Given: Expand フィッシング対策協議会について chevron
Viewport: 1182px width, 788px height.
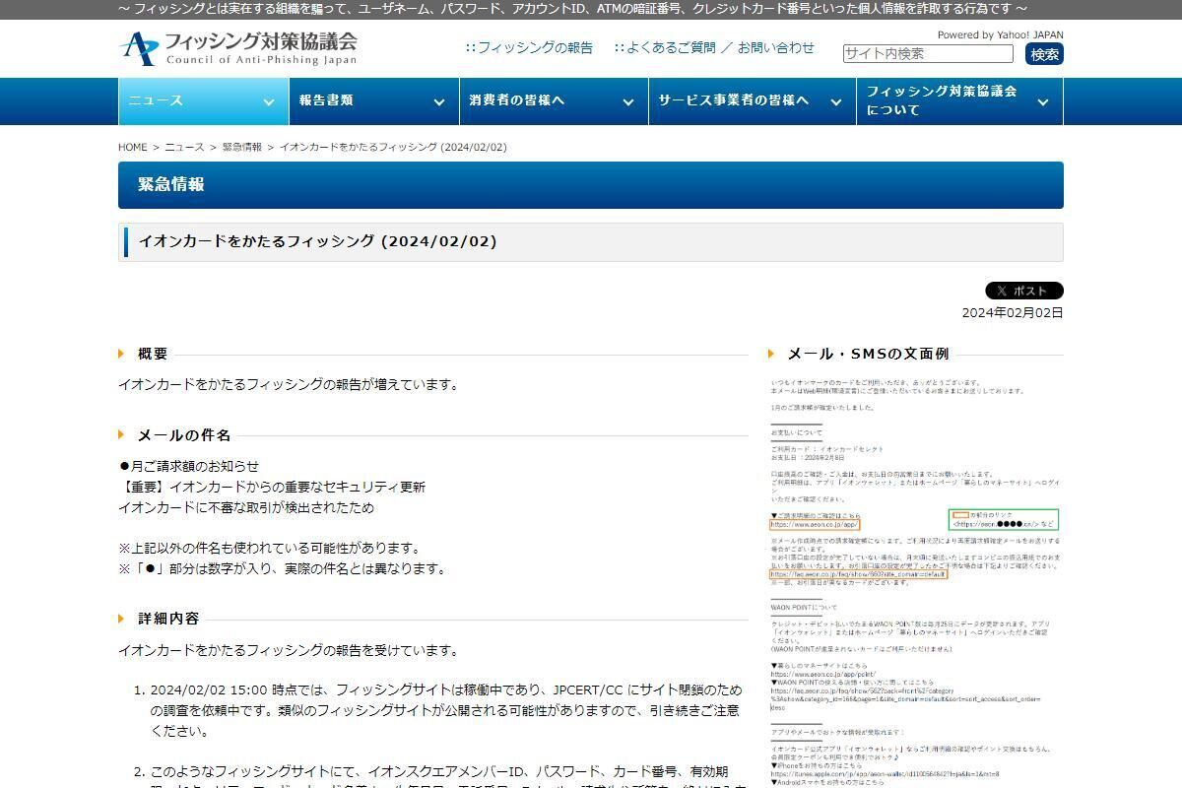Looking at the screenshot, I should click(x=1043, y=101).
